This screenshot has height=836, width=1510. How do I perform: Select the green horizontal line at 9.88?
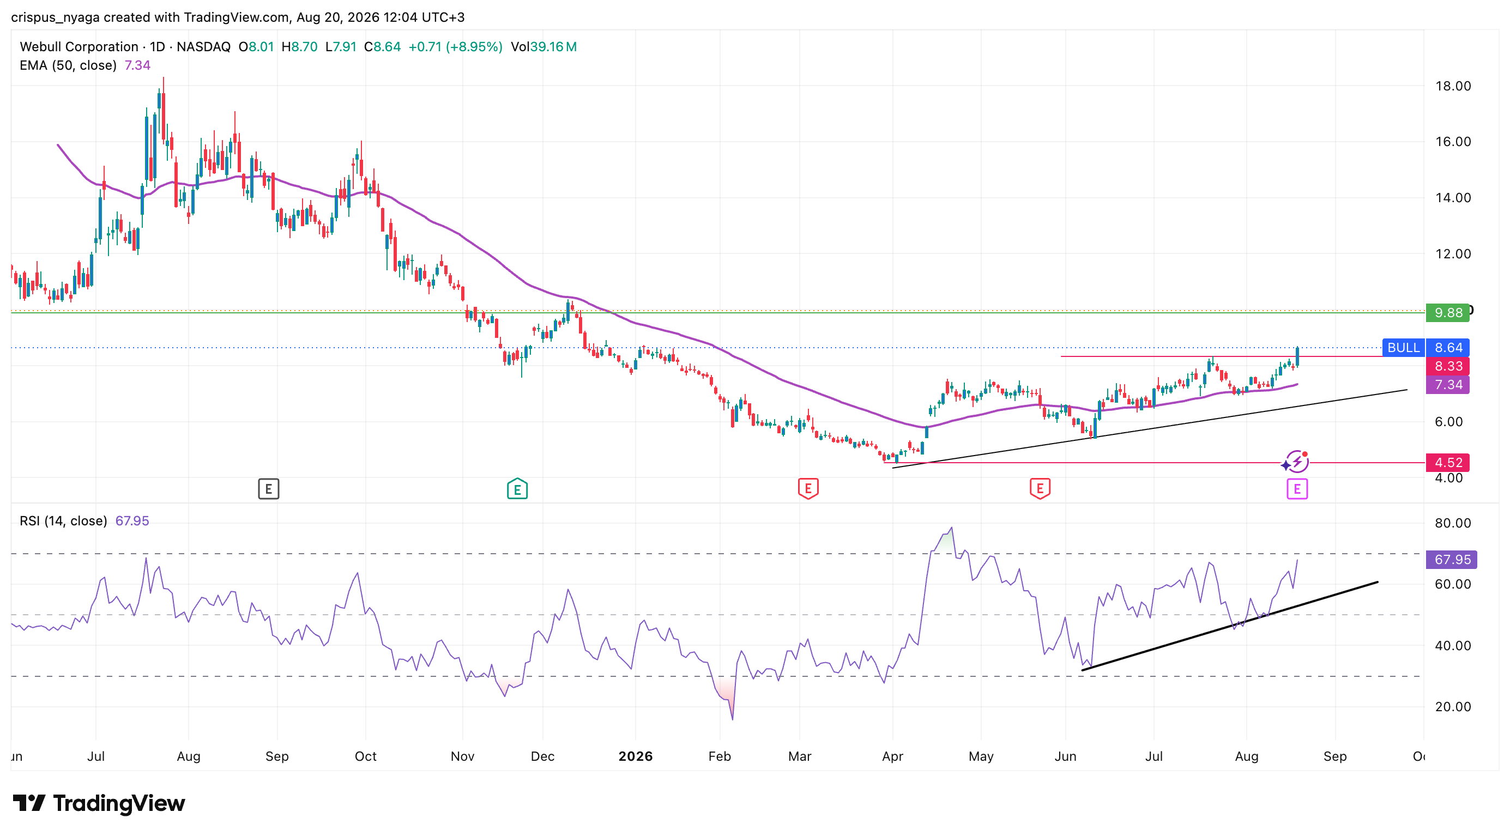(x=718, y=313)
